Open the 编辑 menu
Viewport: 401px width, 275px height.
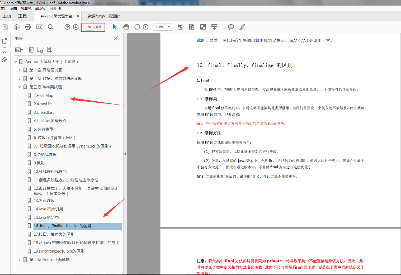(14, 8)
